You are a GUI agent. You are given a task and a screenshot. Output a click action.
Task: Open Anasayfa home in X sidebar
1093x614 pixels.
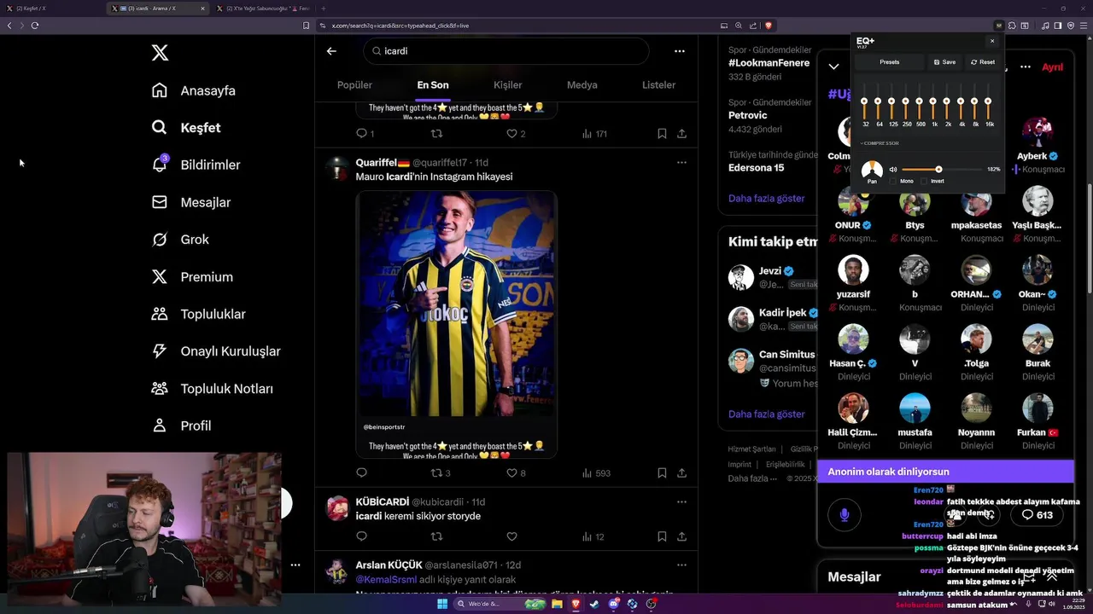[194, 90]
